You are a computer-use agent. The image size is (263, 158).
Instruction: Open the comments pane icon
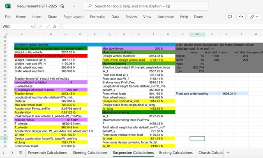tap(230, 17)
